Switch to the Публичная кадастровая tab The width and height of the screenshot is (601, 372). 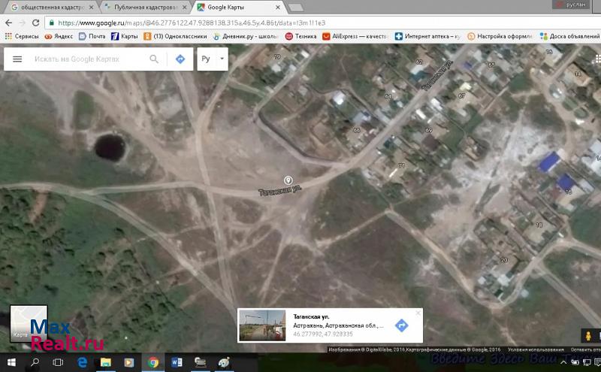click(x=143, y=7)
